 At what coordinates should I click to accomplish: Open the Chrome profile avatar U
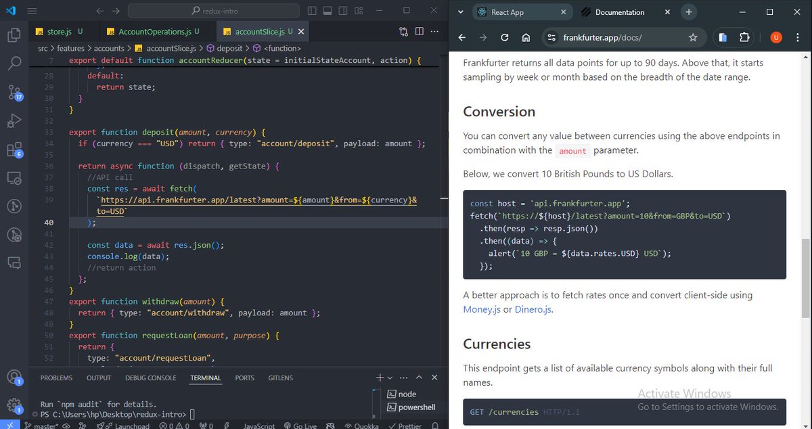776,38
